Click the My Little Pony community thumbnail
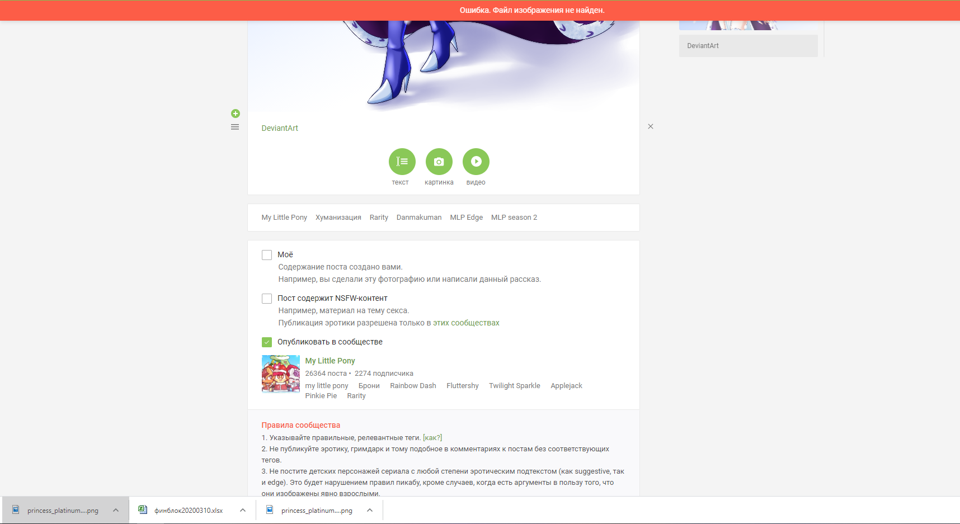Screen dimensions: 960x524 click(x=280, y=374)
